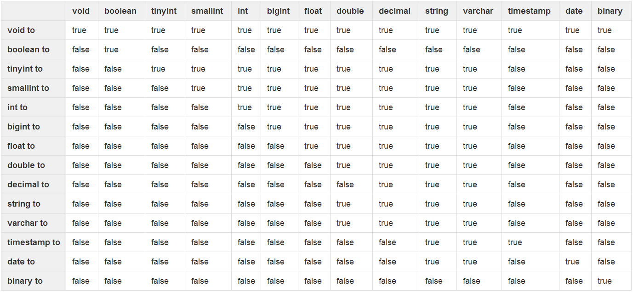The width and height of the screenshot is (633, 292).
Task: Click the 'binary' column header
Action: coord(610,11)
